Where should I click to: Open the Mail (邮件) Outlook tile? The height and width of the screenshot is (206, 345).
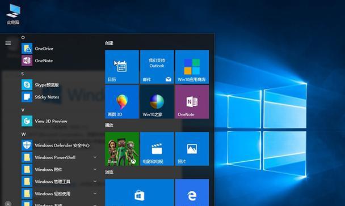coord(157,67)
